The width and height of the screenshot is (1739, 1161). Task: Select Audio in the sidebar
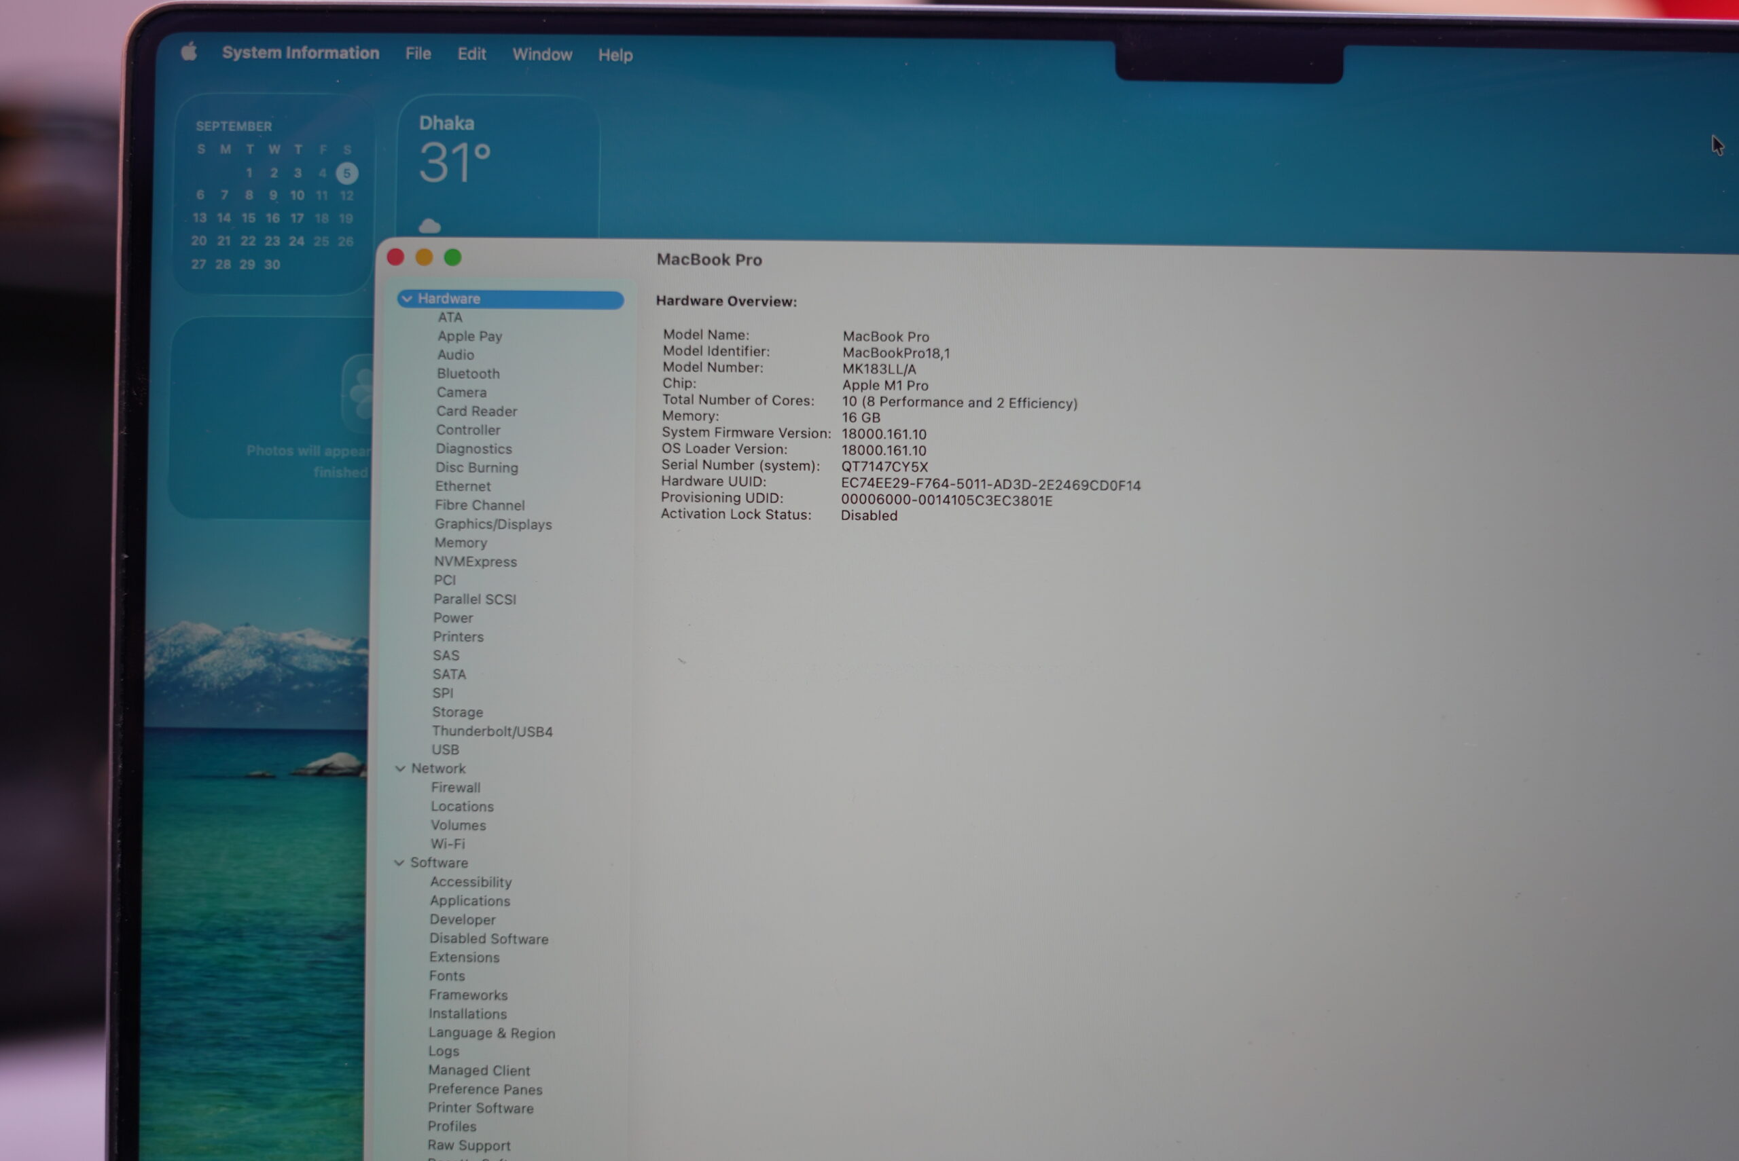454,354
